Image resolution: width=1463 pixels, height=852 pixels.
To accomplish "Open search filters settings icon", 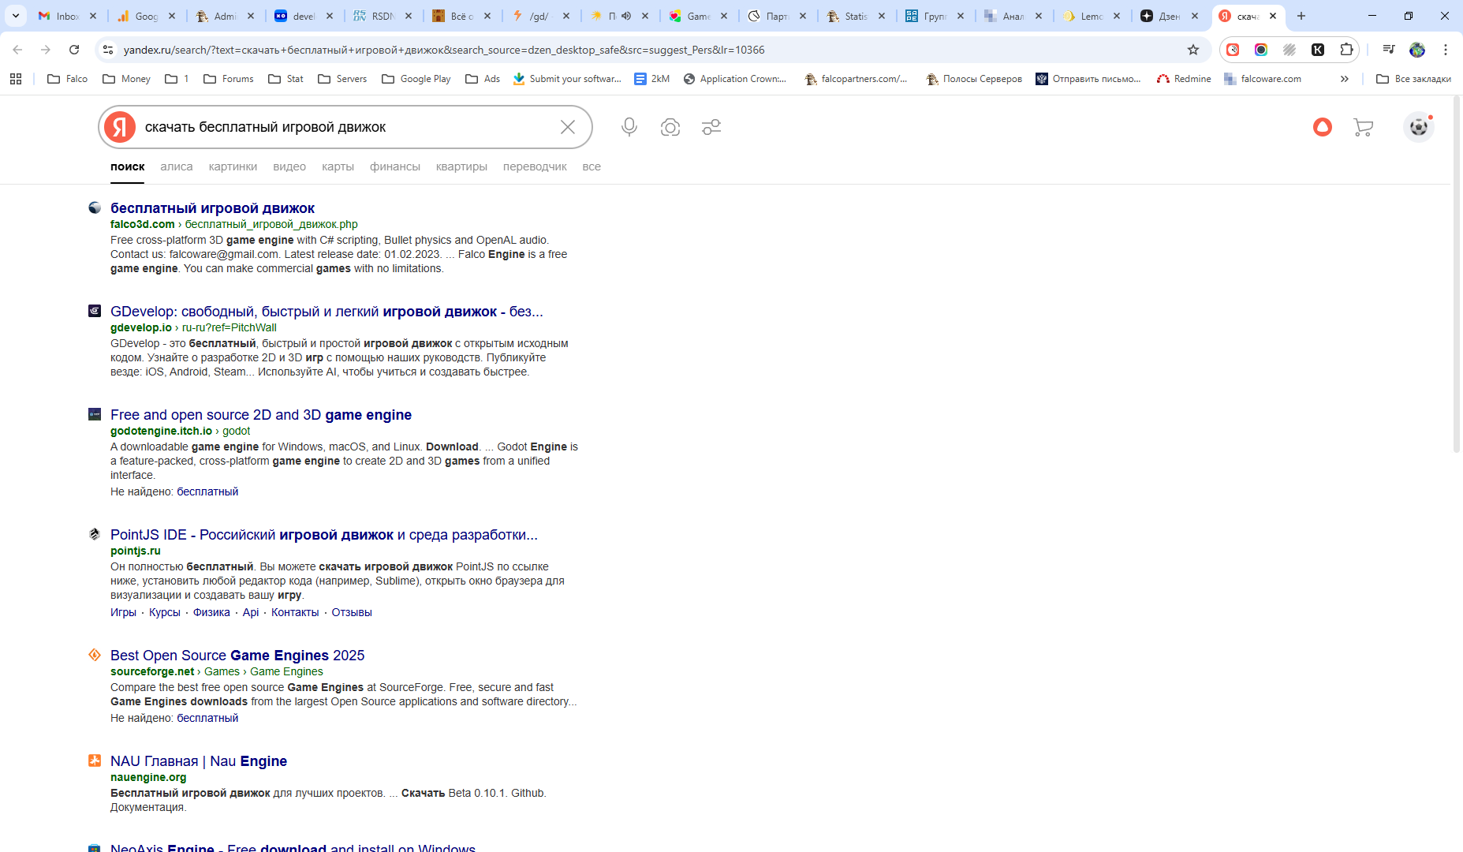I will pos(711,127).
